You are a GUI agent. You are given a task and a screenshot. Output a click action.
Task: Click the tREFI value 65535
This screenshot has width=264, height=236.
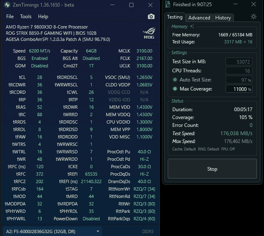click(x=91, y=174)
